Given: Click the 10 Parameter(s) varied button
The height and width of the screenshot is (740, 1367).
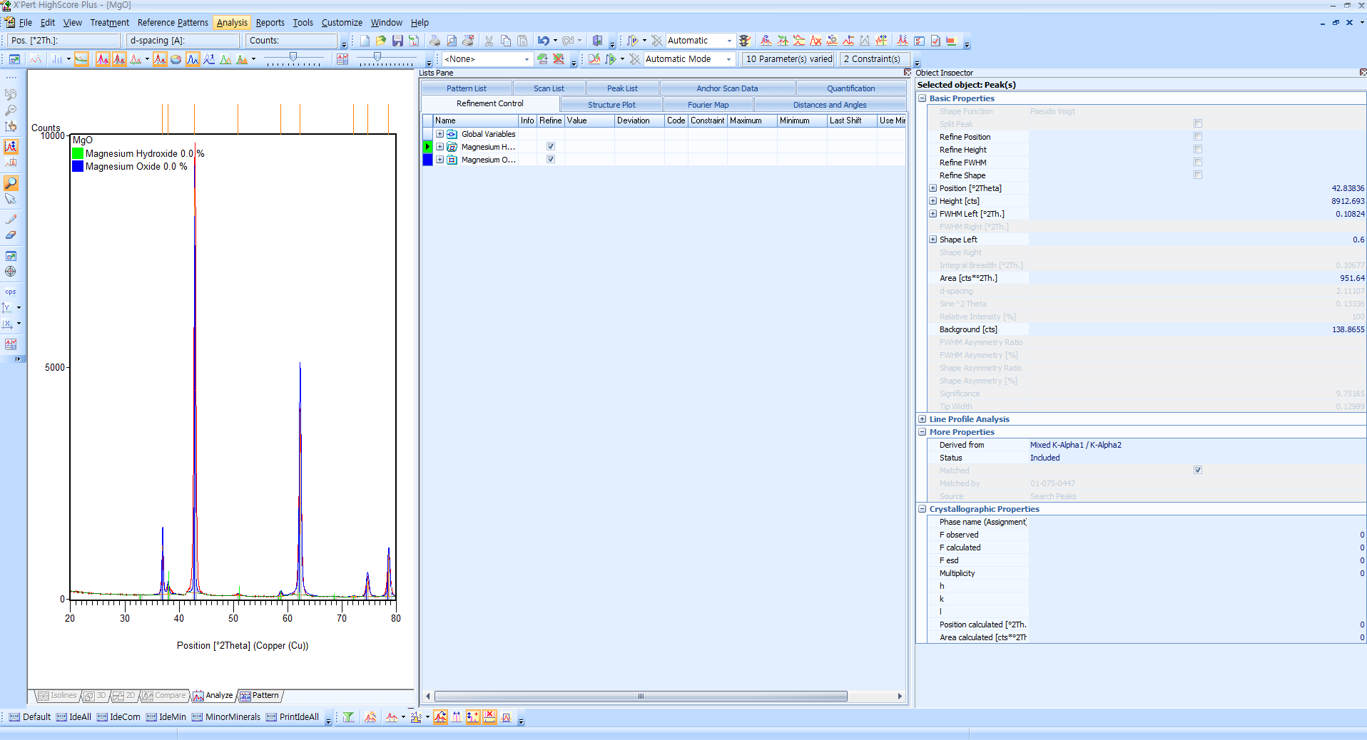Looking at the screenshot, I should coord(789,59).
